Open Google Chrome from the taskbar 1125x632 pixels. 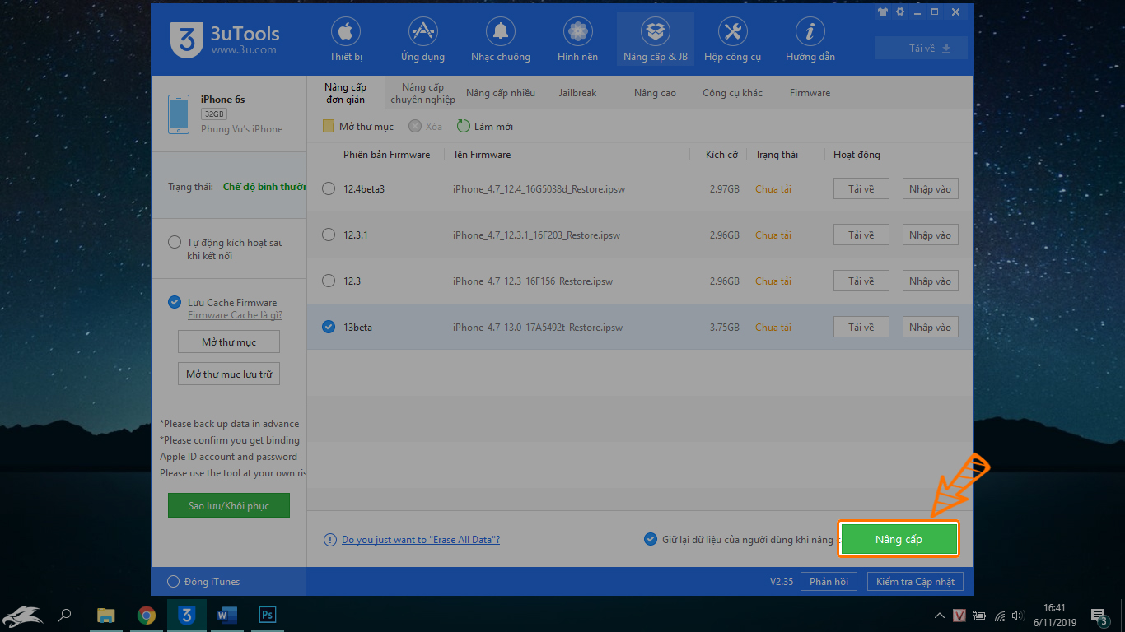(147, 615)
